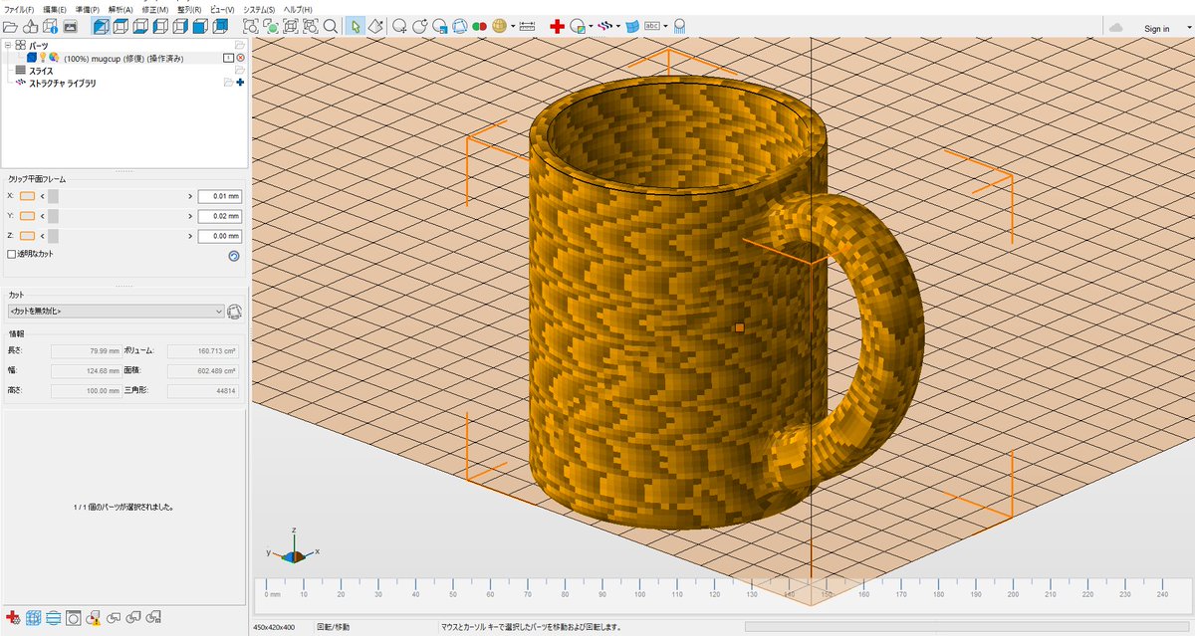This screenshot has width=1195, height=636.
Task: Select the seventh view cube in toolbar
Action: click(219, 27)
